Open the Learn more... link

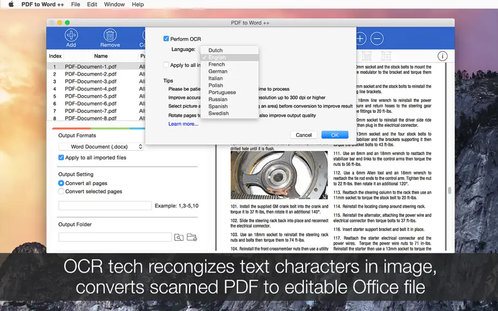pos(183,124)
